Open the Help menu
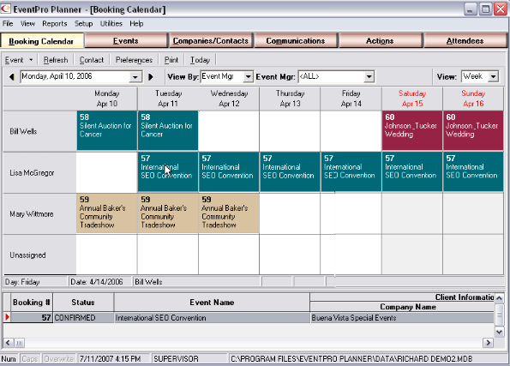The width and height of the screenshot is (510, 366). 136,24
